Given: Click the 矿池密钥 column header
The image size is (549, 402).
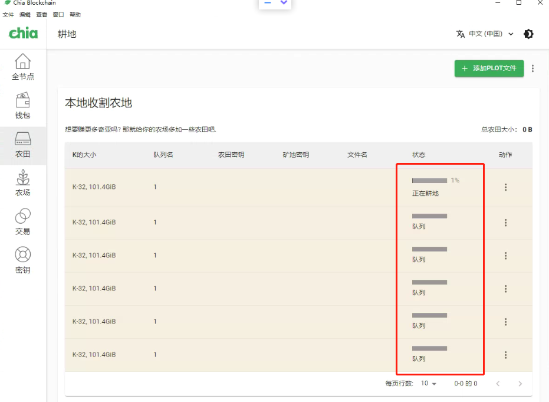Looking at the screenshot, I should 296,155.
